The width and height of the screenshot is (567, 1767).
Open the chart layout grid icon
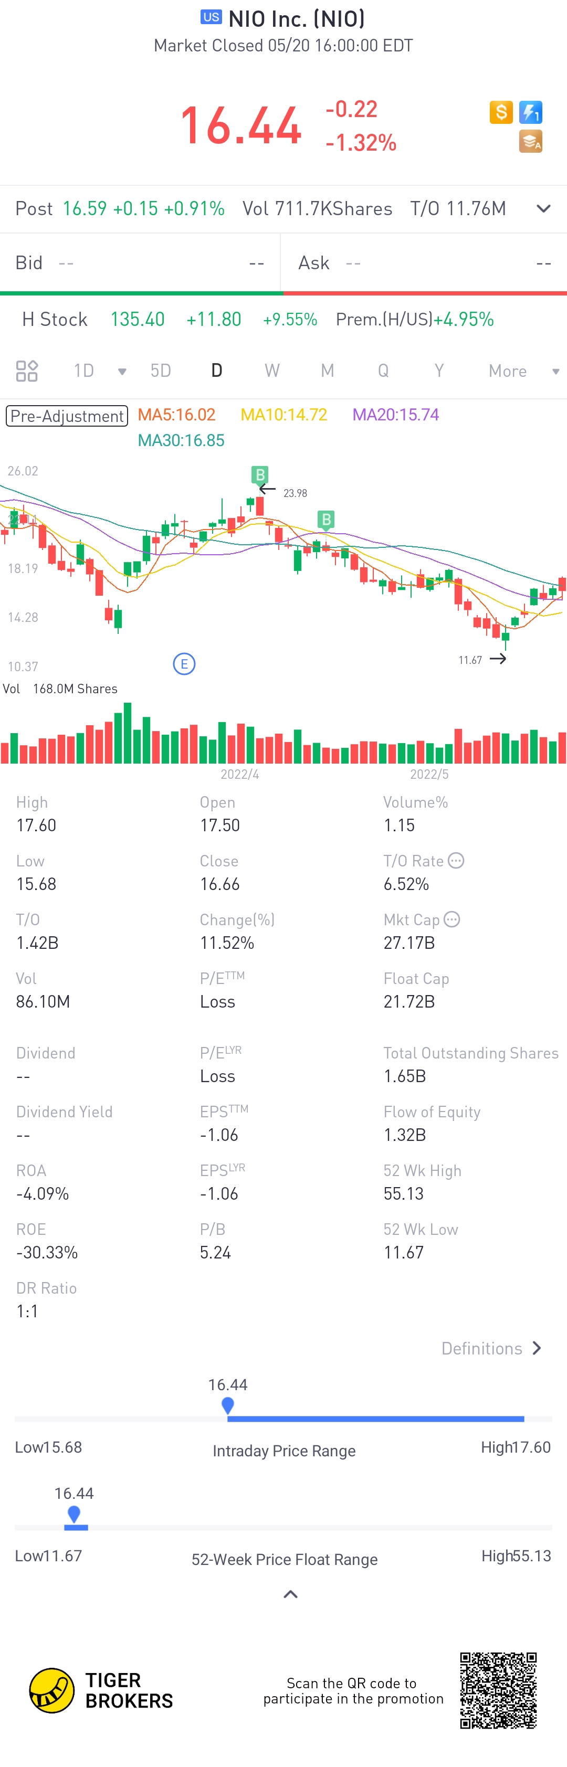(x=27, y=371)
